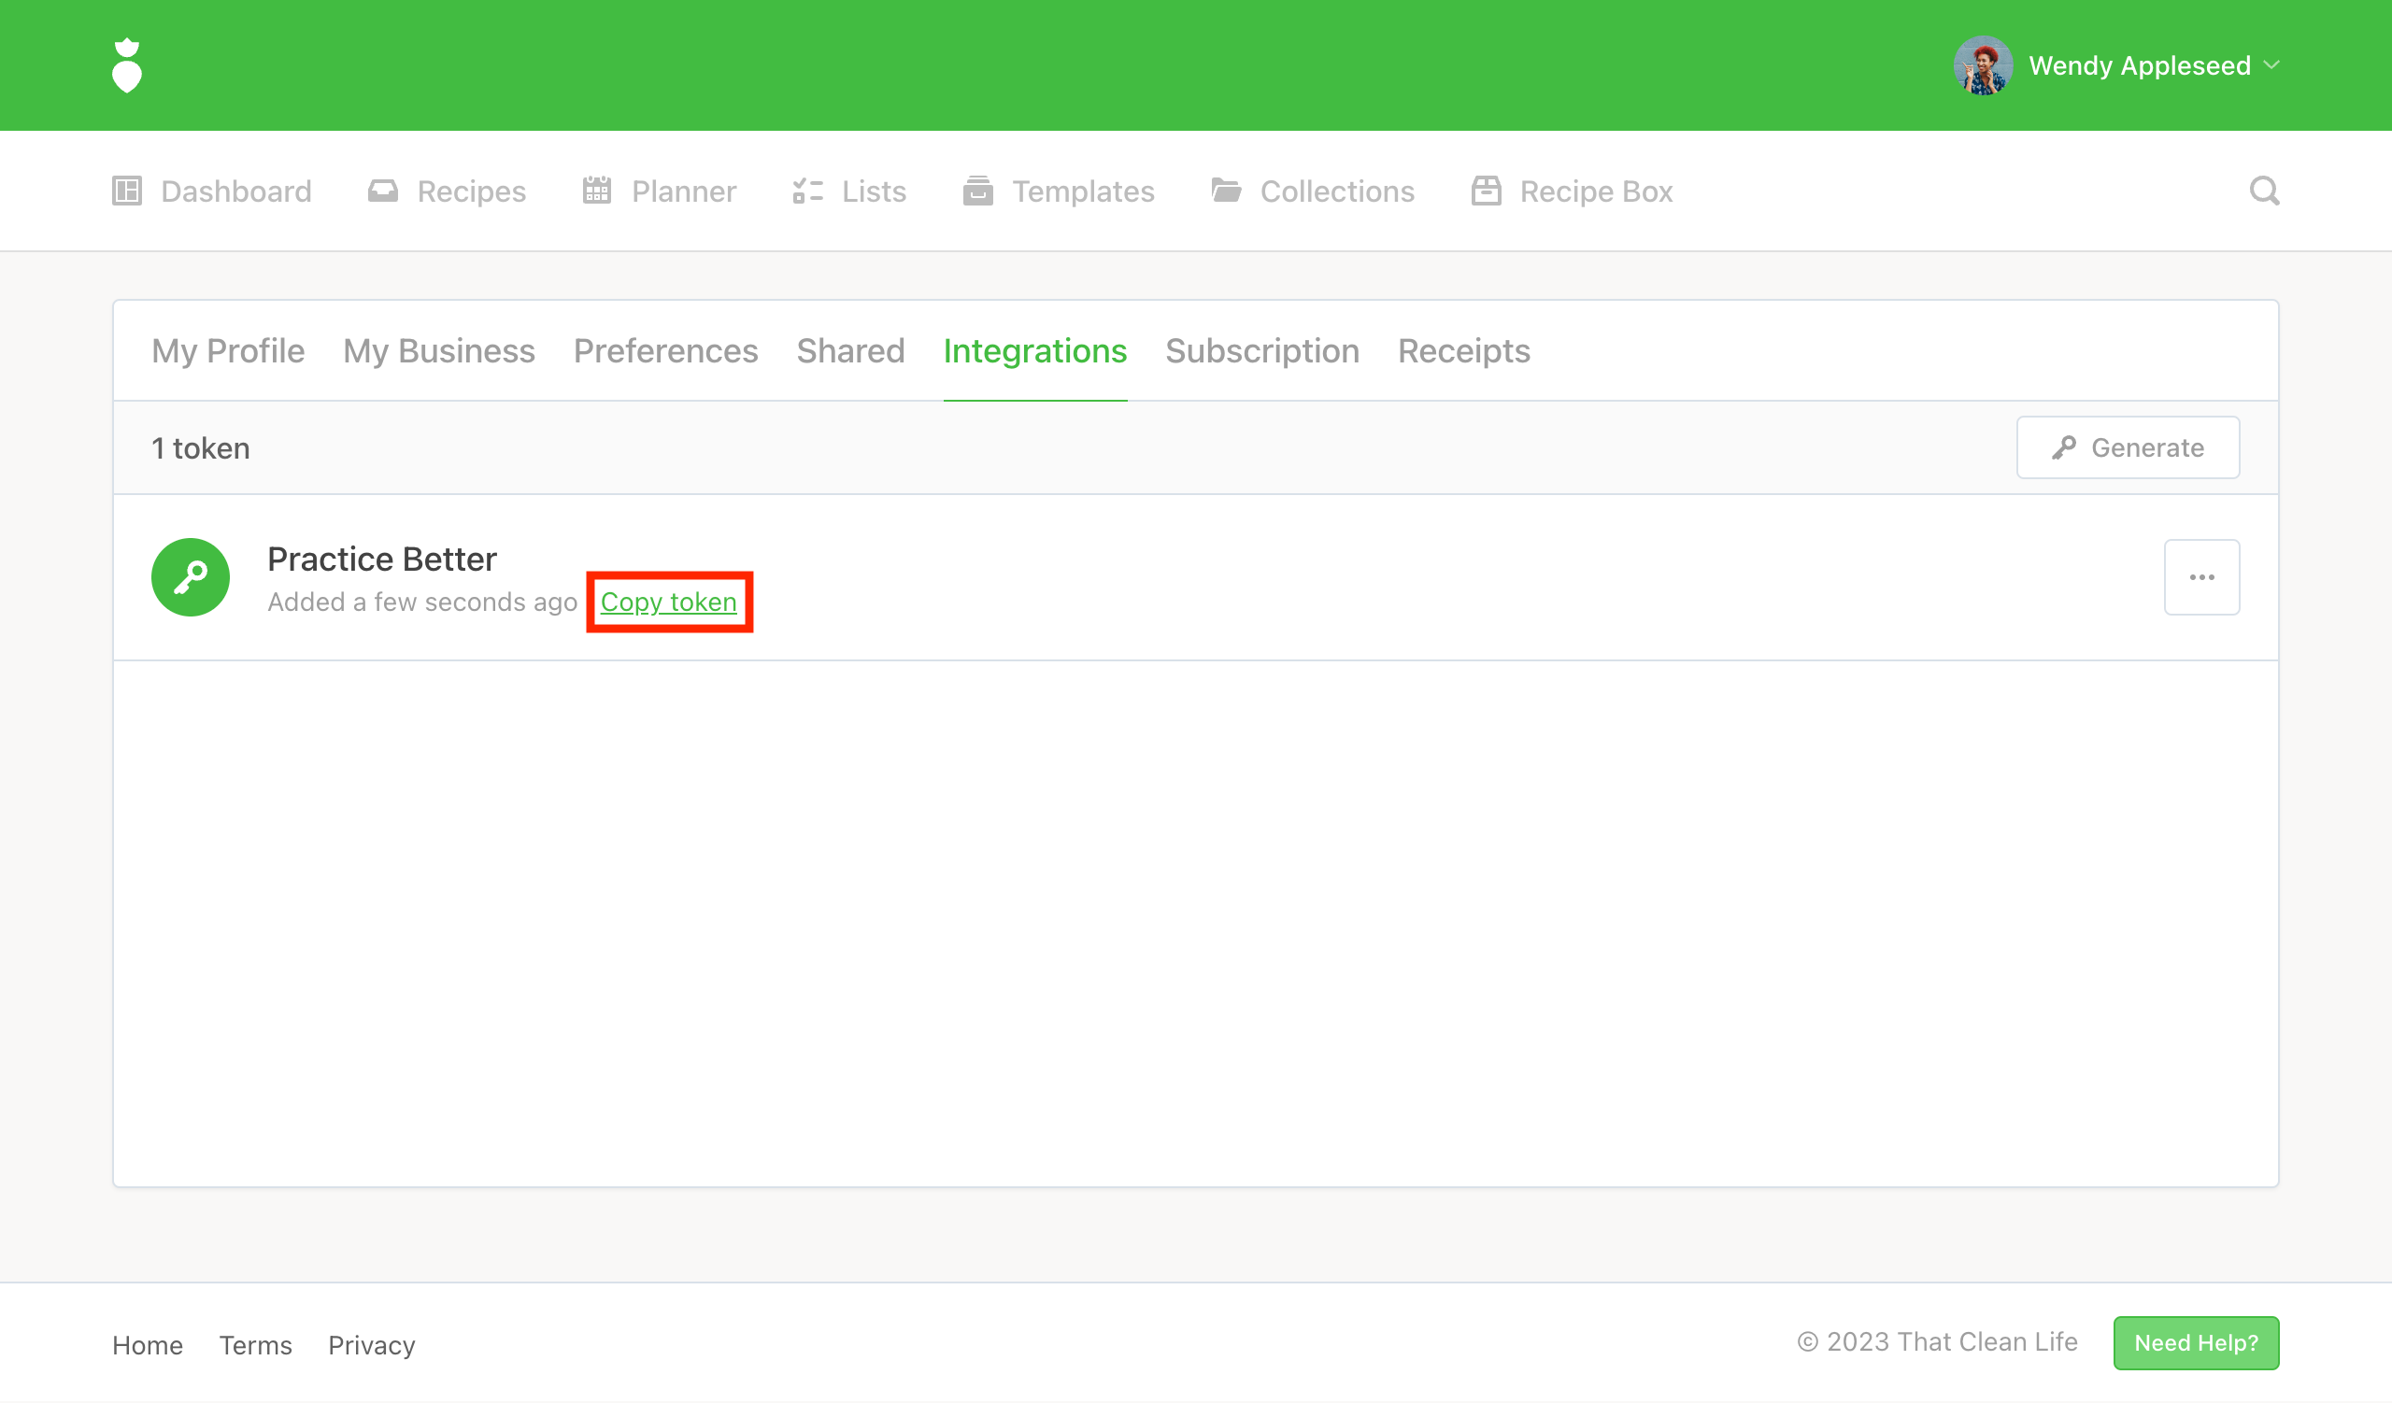This screenshot has width=2392, height=1403.
Task: Click the Privacy footer link
Action: click(x=371, y=1345)
